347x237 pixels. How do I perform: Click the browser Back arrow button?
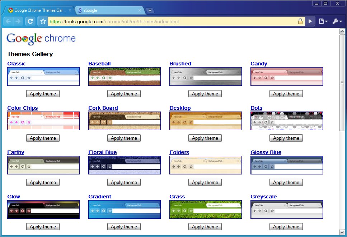9,21
